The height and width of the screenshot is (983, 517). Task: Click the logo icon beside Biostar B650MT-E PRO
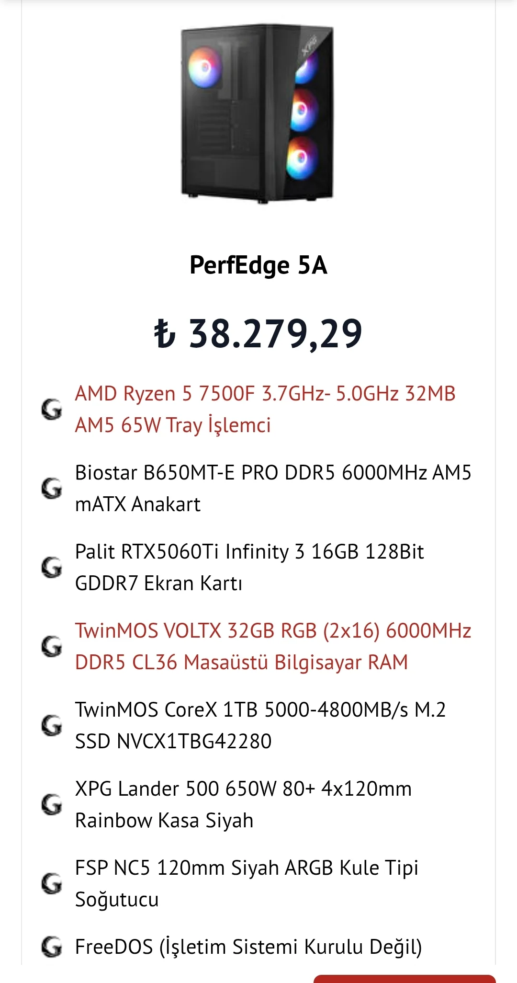52,489
